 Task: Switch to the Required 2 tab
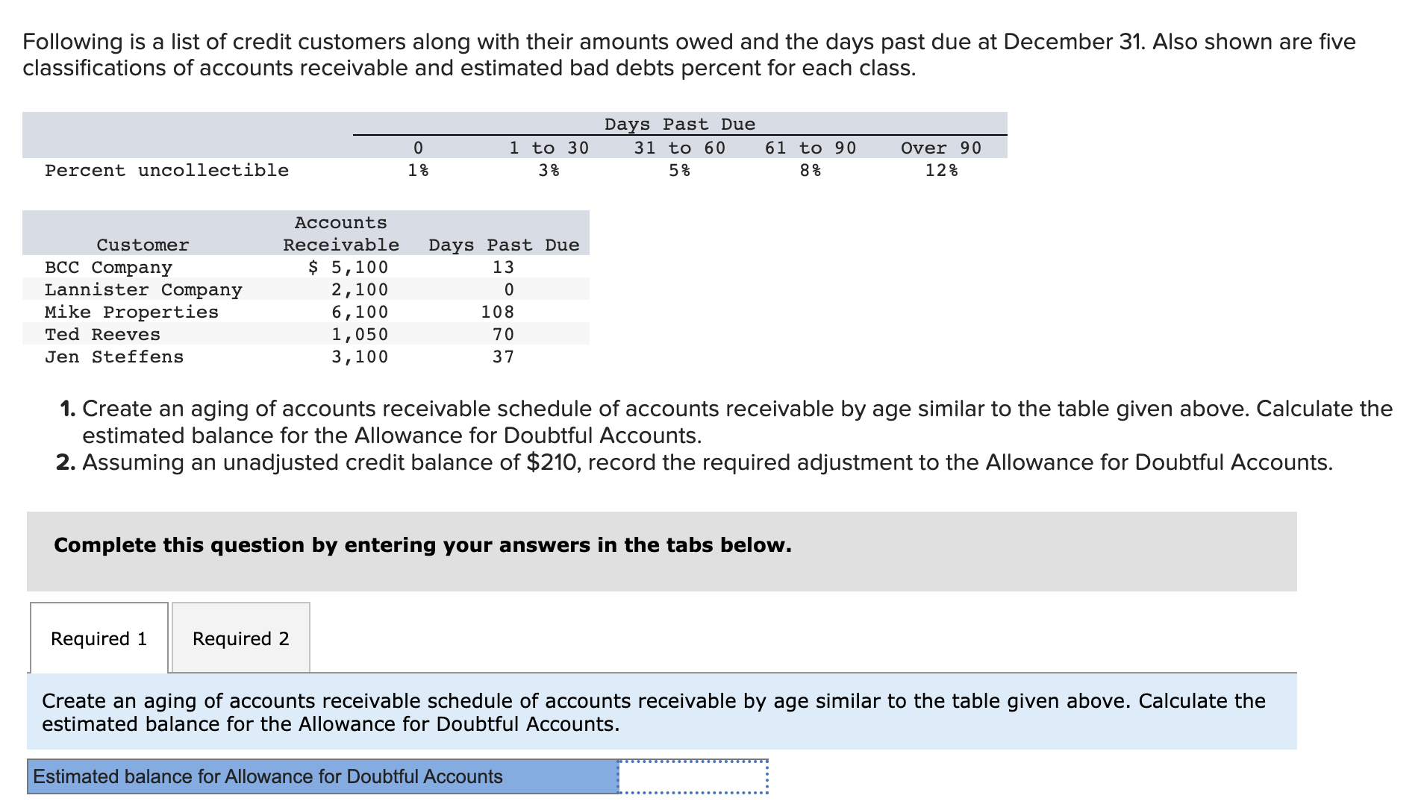(240, 638)
